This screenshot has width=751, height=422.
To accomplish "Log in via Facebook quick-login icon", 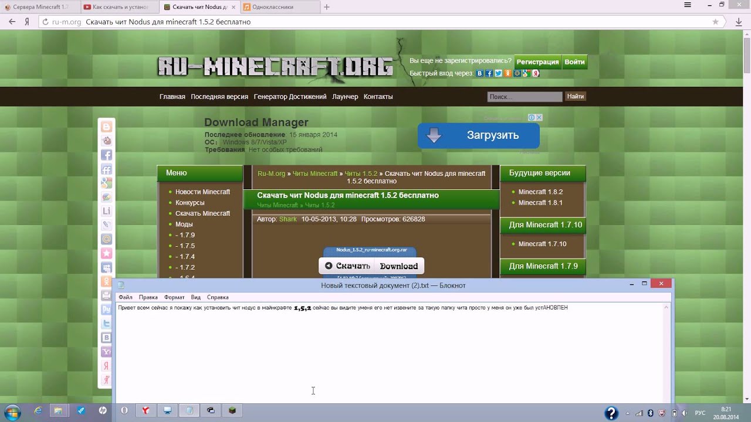I will 489,73.
